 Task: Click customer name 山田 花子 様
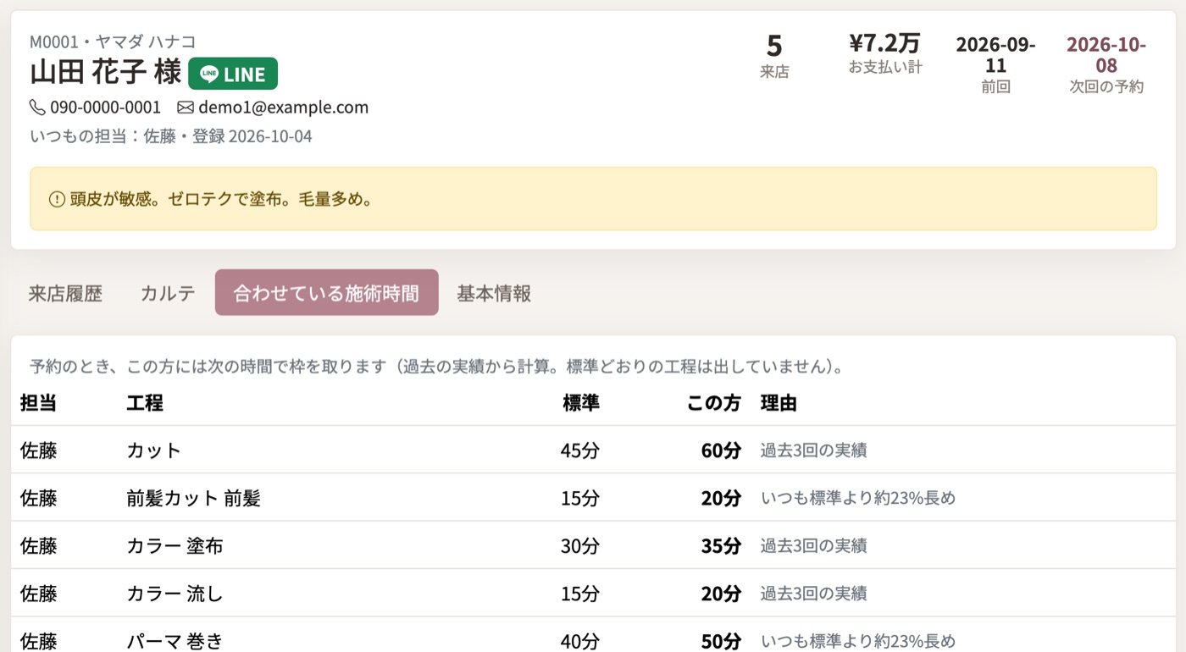point(106,73)
